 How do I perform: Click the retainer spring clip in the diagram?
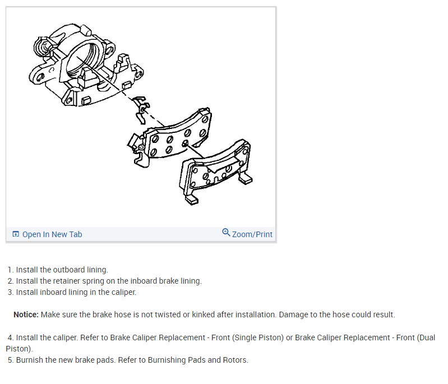coord(141,110)
